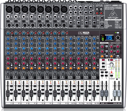Click the MAIN MIX left fader
Viewport: 127px width, 111px height.
[x=115, y=93]
